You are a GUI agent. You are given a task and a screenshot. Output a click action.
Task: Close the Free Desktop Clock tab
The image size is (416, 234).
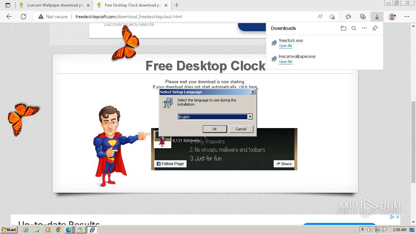(166, 5)
